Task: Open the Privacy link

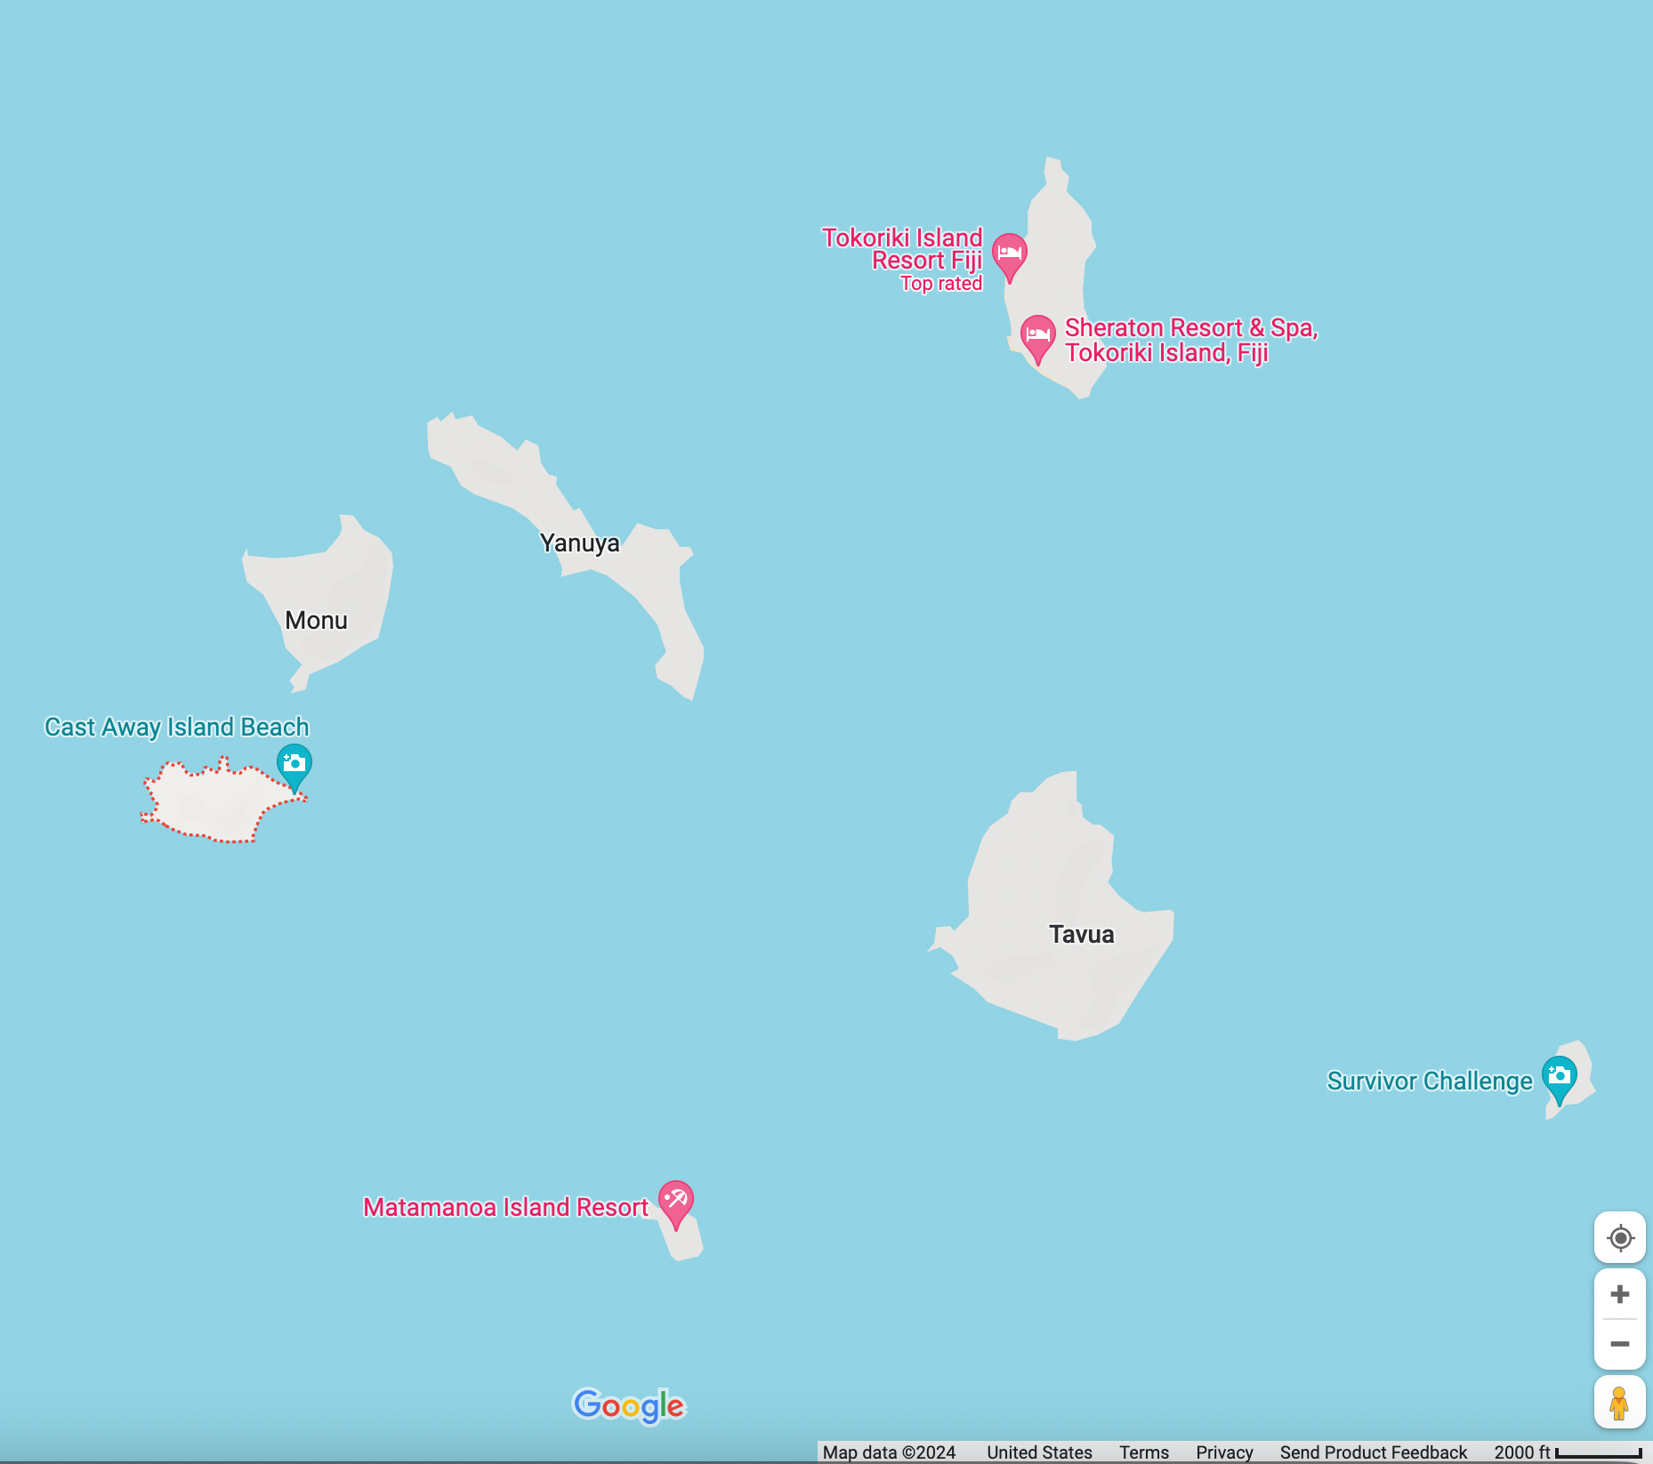Action: pyautogui.click(x=1224, y=1452)
